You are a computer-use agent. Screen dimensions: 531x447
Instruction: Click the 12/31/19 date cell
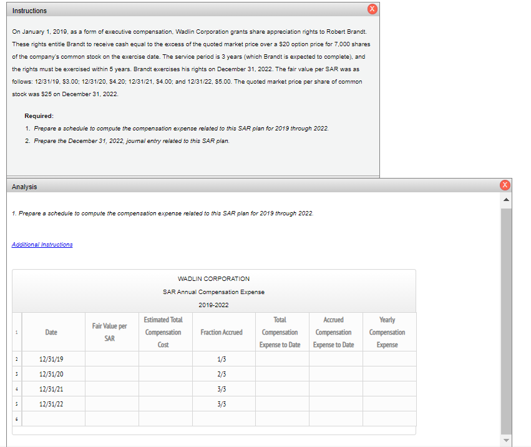point(54,359)
